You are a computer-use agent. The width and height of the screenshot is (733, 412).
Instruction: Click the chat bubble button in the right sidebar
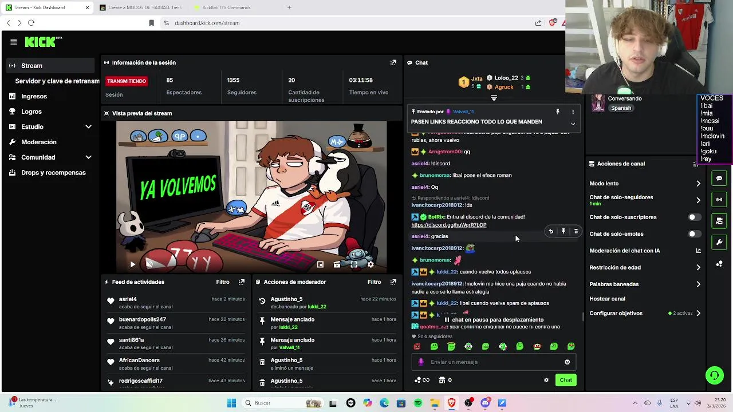720,179
